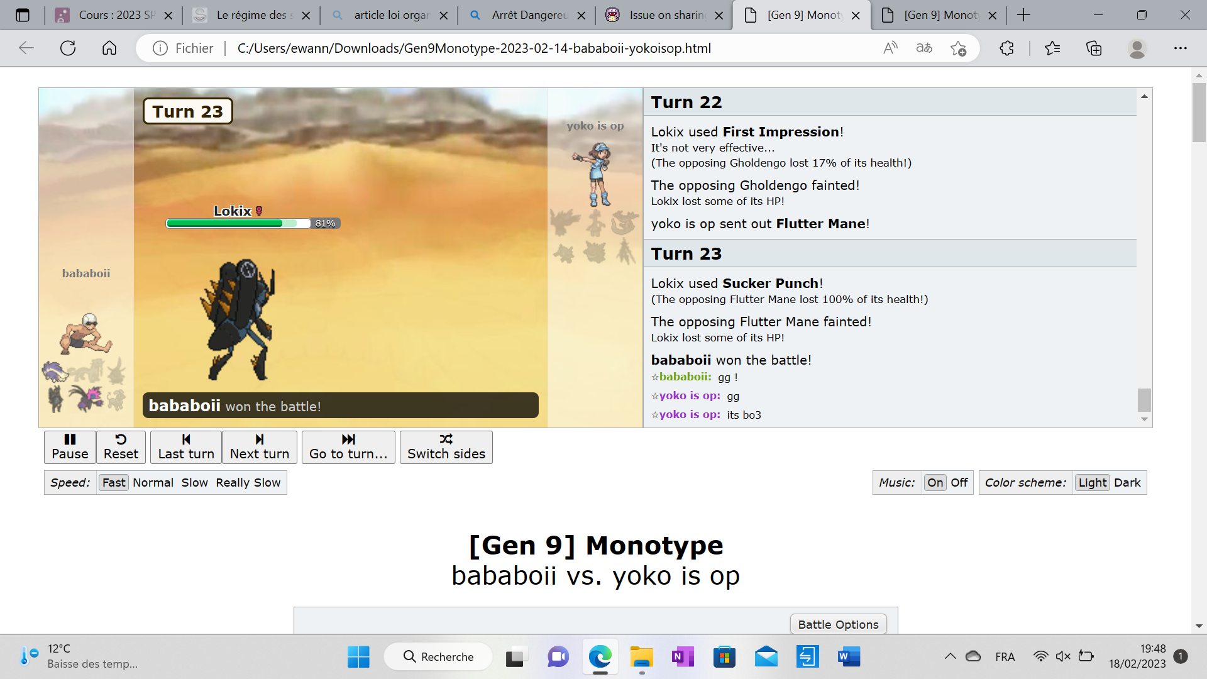The width and height of the screenshot is (1207, 679).
Task: Pause the battle replay
Action: pos(70,447)
